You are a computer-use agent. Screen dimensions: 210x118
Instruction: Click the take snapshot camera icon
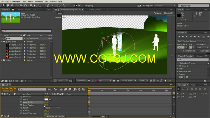click(89, 81)
